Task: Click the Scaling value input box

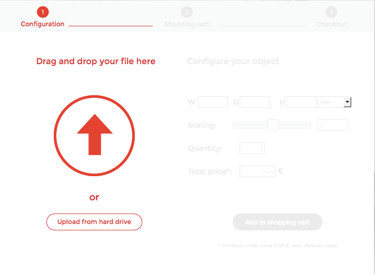Action: [333, 125]
